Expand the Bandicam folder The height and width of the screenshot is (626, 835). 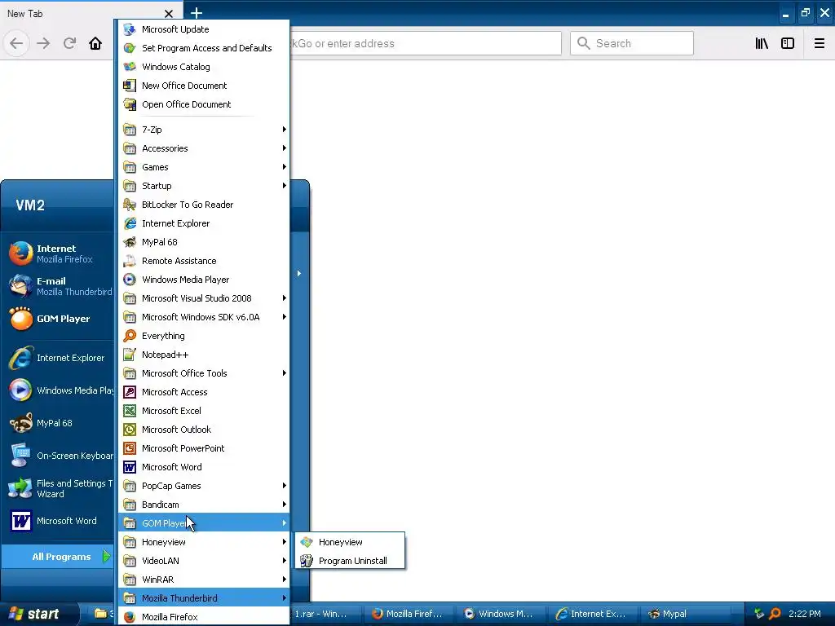203,505
